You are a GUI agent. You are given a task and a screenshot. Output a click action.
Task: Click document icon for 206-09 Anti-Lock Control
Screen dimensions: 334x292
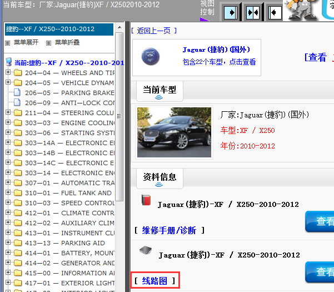17,102
